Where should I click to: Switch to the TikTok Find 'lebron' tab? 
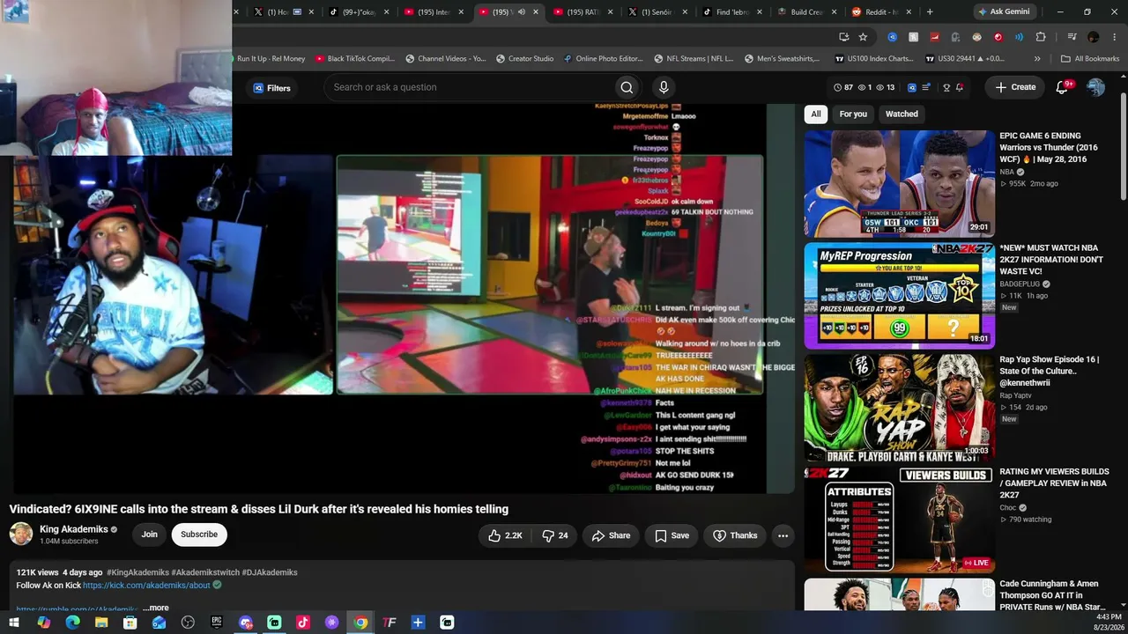point(731,12)
